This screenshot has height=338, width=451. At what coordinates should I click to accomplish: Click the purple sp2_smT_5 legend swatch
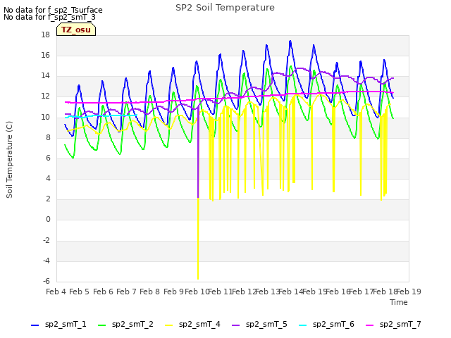click(x=235, y=325)
